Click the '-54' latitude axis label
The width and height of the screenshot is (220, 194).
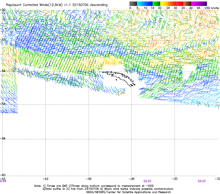[3, 71]
